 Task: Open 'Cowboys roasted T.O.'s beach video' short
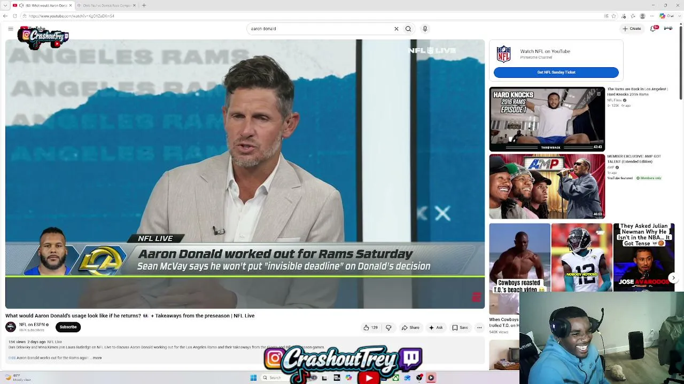(519, 258)
